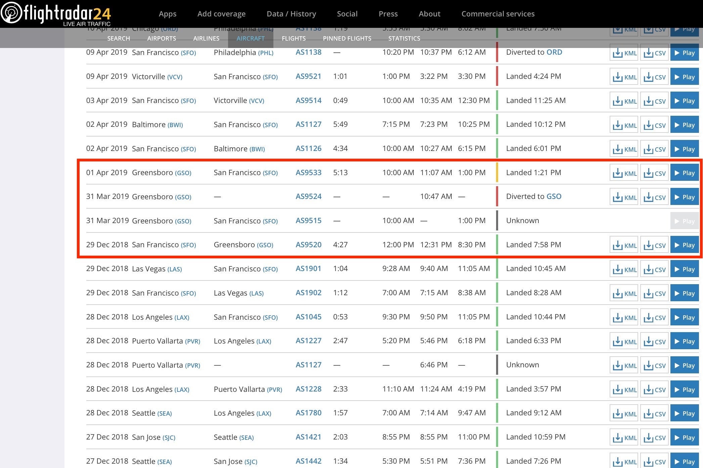The height and width of the screenshot is (468, 703).
Task: Download CSV for AS9520 flight to Greensboro
Action: click(654, 245)
